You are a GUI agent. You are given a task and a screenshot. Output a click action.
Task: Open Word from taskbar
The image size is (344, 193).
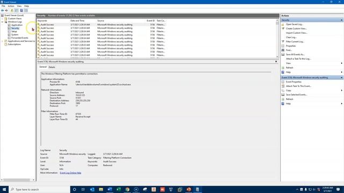tap(110, 189)
